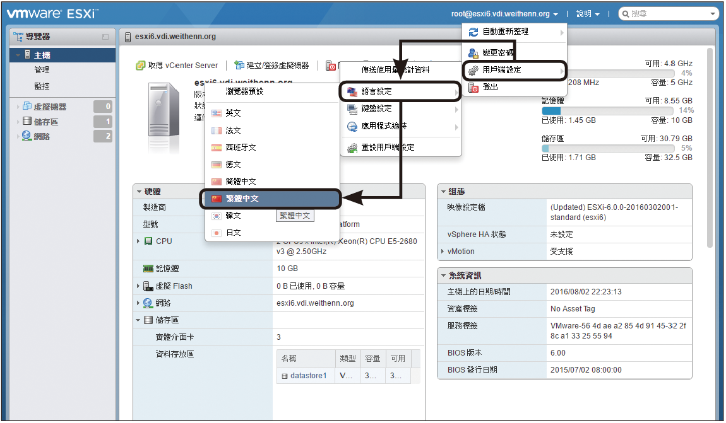Click the "No Asset Tag" value
Viewport: 726px width, 423px height.
(x=573, y=309)
